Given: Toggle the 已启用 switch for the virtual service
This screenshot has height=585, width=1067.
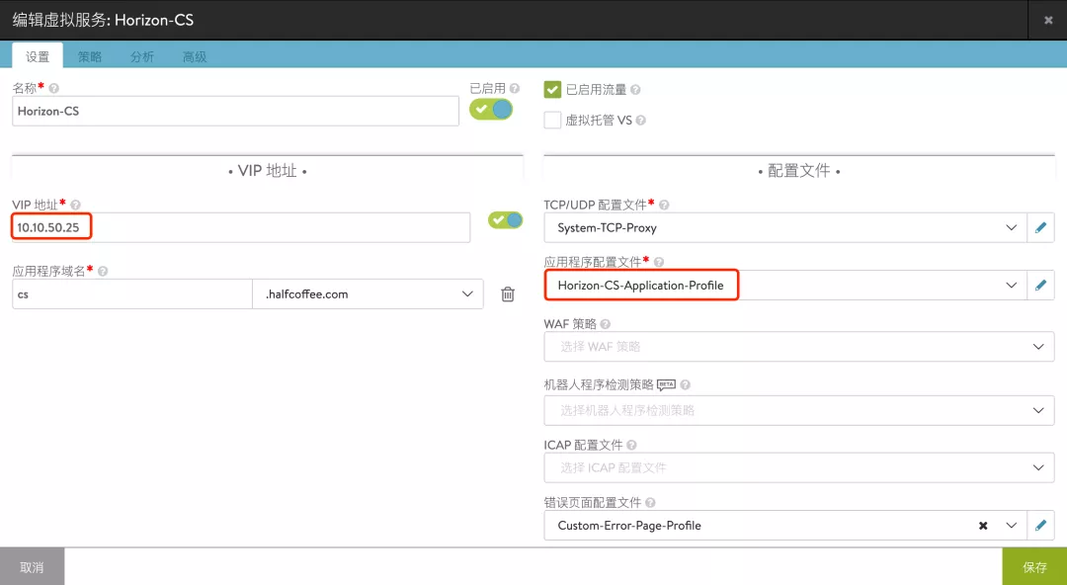Looking at the screenshot, I should pos(491,109).
